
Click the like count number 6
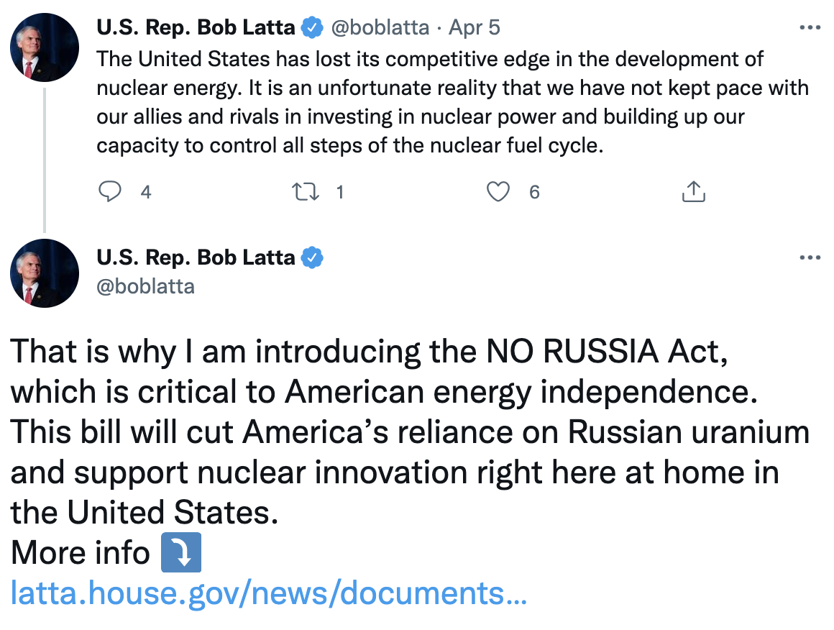[534, 192]
